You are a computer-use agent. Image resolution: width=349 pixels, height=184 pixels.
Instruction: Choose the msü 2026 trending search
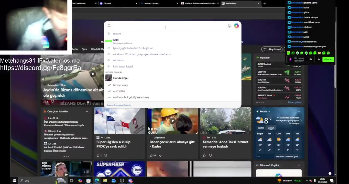[172, 91]
